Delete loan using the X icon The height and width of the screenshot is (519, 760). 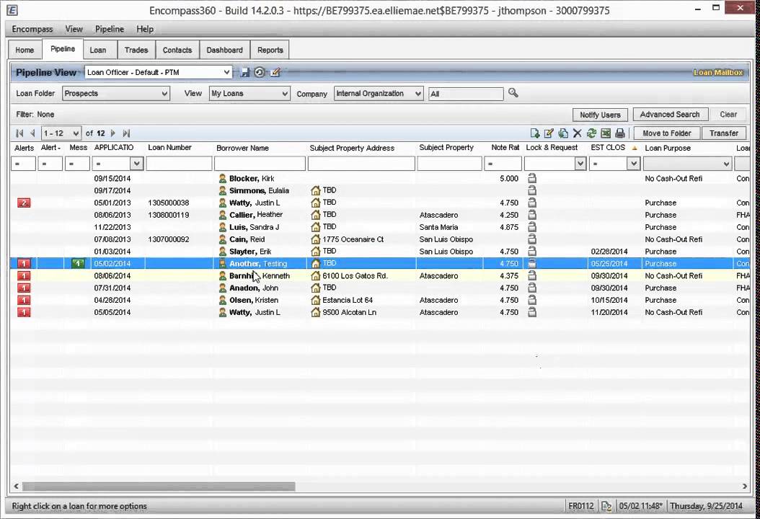pyautogui.click(x=577, y=133)
